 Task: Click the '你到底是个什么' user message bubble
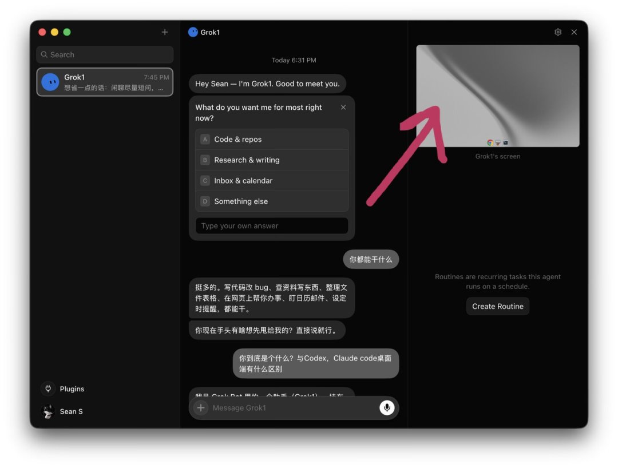pyautogui.click(x=316, y=363)
